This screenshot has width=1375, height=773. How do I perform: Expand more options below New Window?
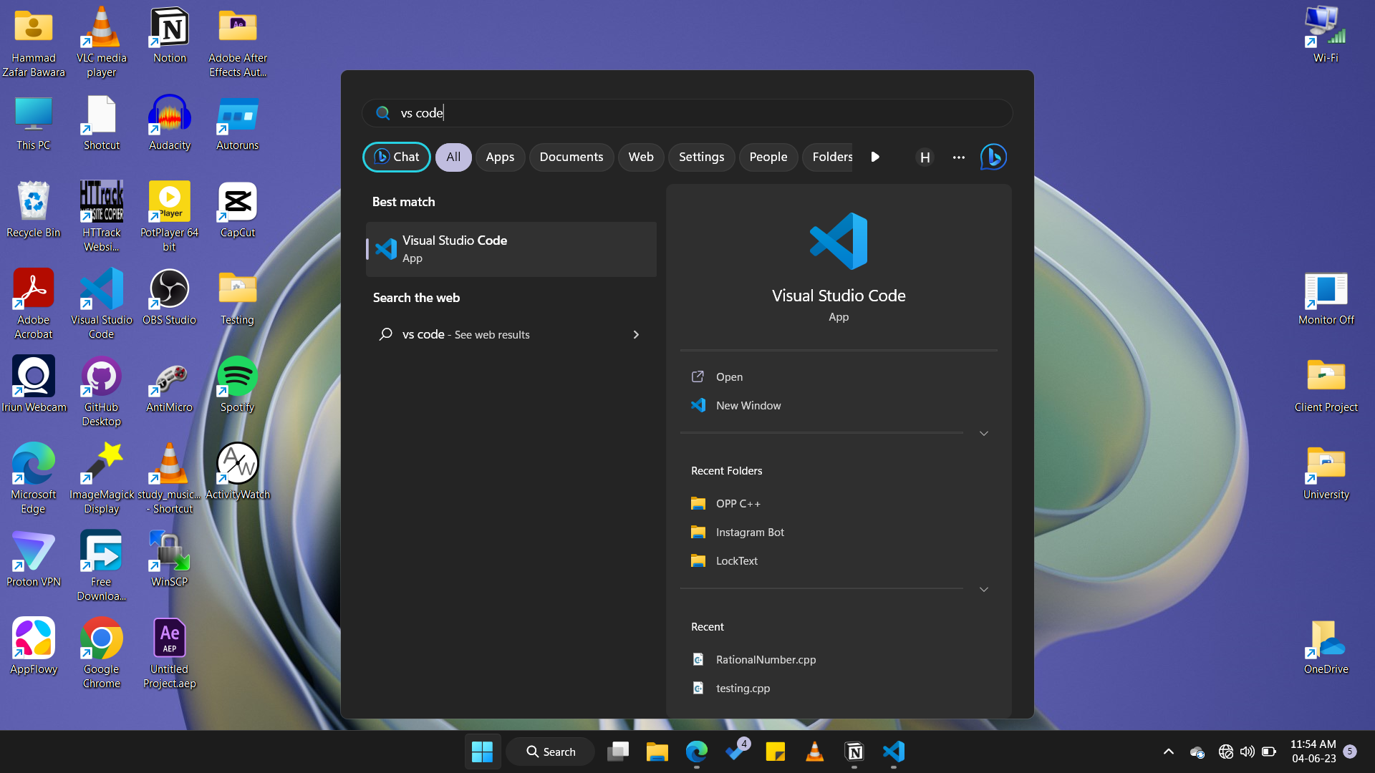983,433
